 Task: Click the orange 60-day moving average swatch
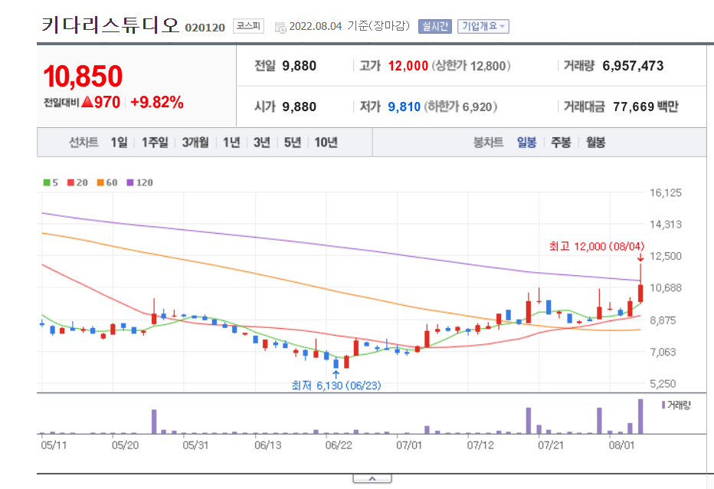coord(100,182)
